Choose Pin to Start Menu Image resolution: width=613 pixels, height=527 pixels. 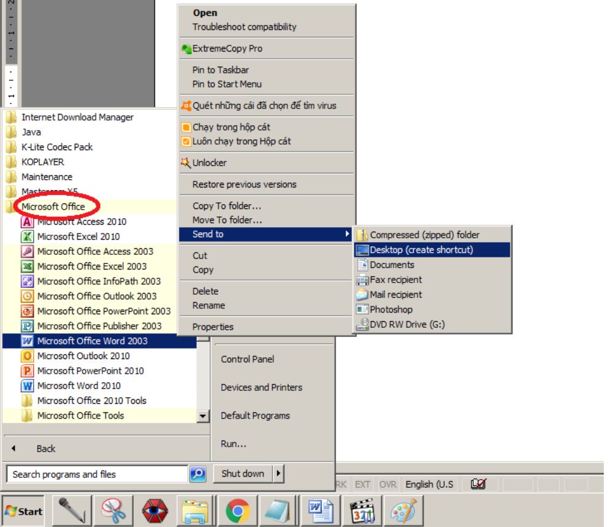coord(267,84)
